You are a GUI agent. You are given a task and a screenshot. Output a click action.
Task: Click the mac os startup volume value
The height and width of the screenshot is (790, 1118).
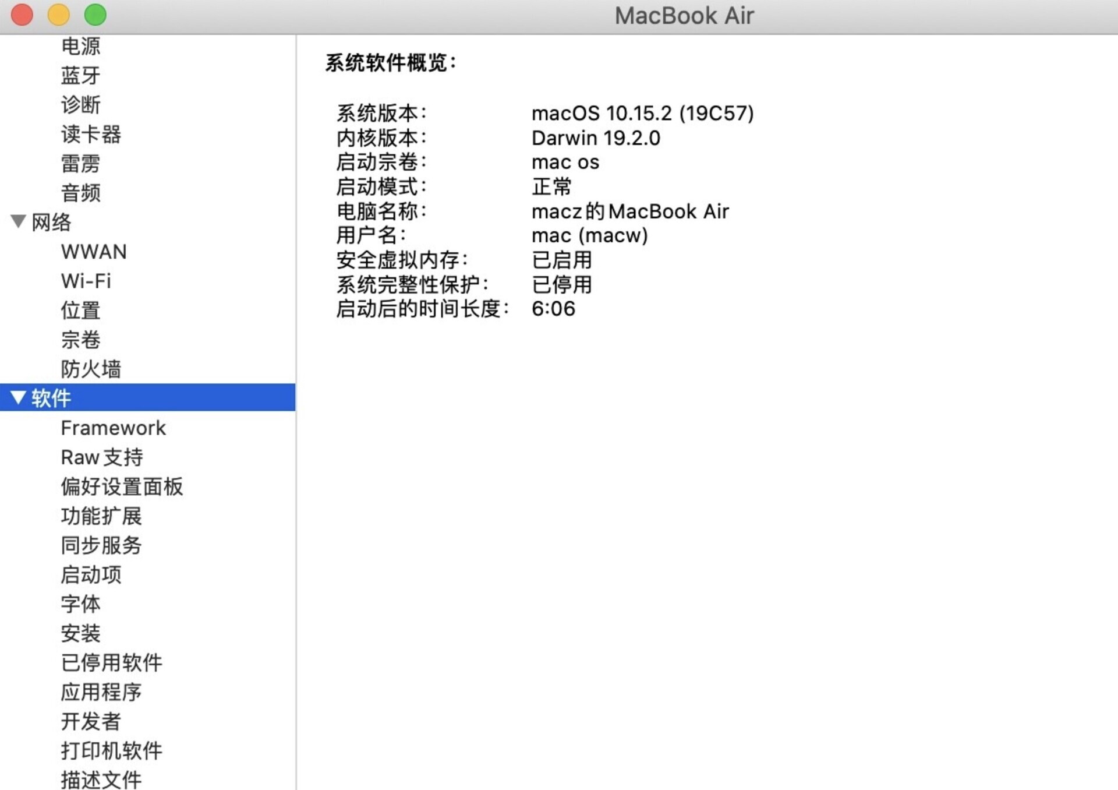click(x=565, y=162)
